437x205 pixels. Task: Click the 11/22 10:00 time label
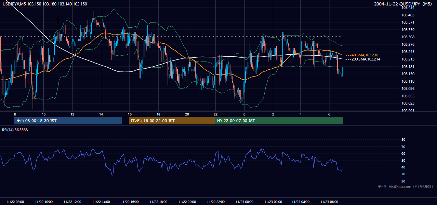[x=43, y=202]
